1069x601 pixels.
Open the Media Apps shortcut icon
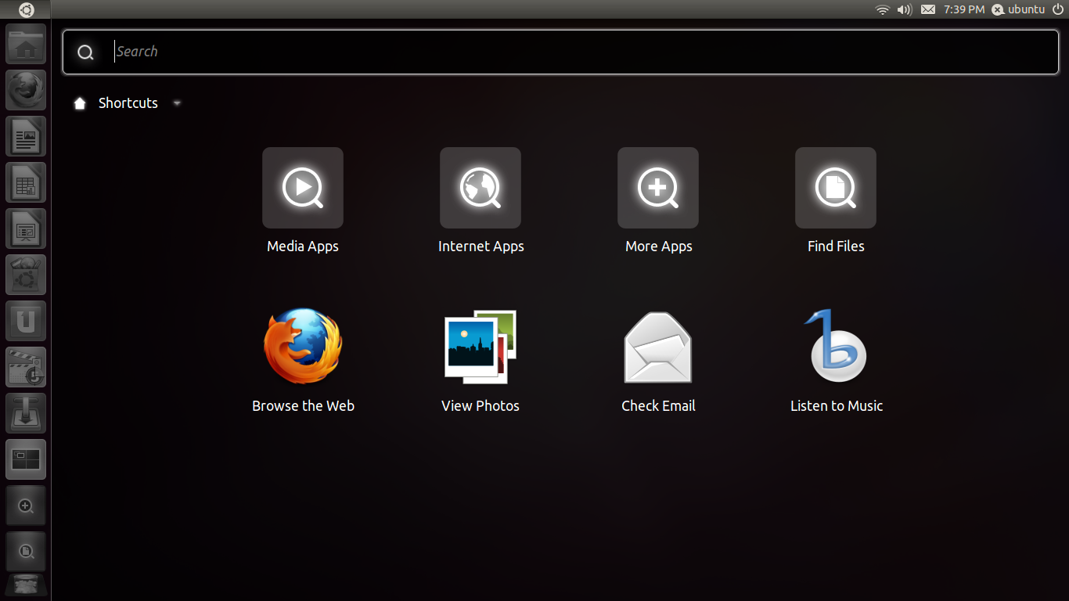303,188
